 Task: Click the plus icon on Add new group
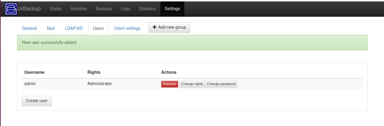(155, 27)
